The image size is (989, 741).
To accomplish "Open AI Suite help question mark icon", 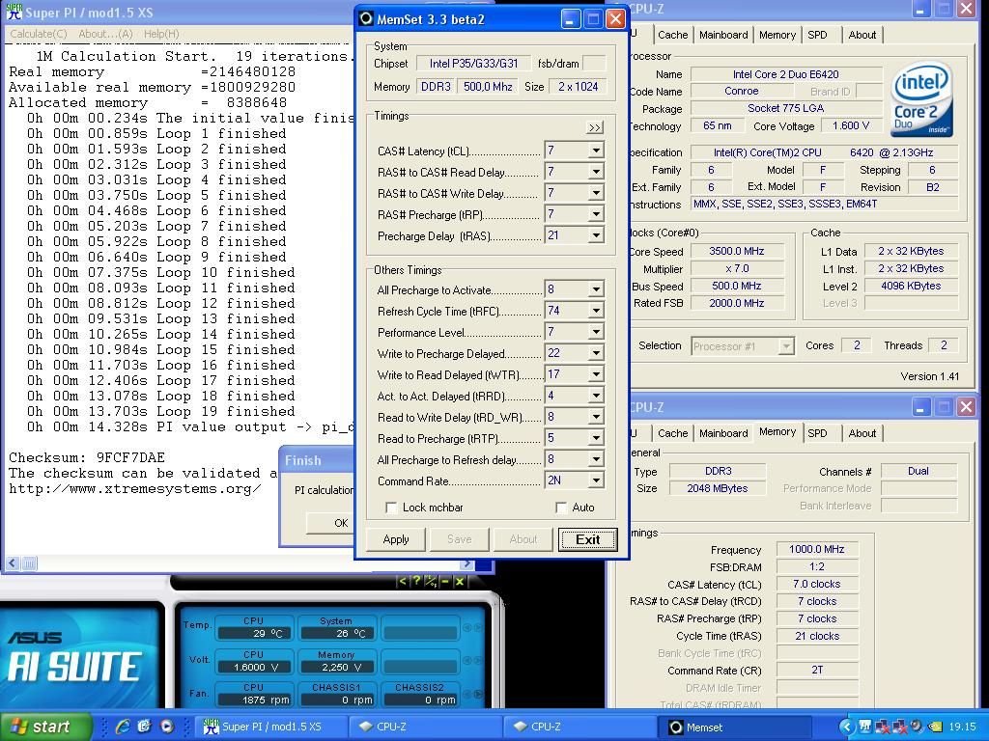I will [x=416, y=582].
